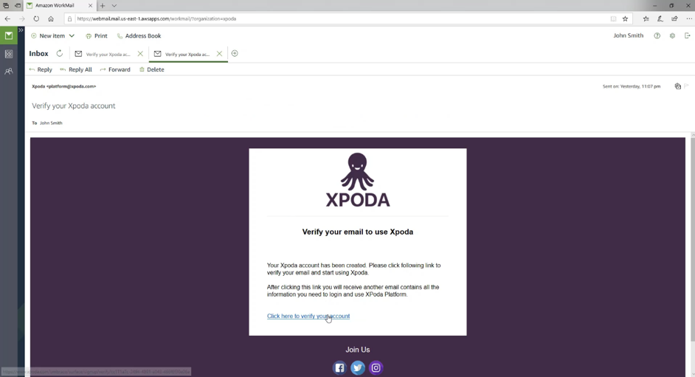695x377 pixels.
Task: Reload the browser page
Action: tap(36, 18)
